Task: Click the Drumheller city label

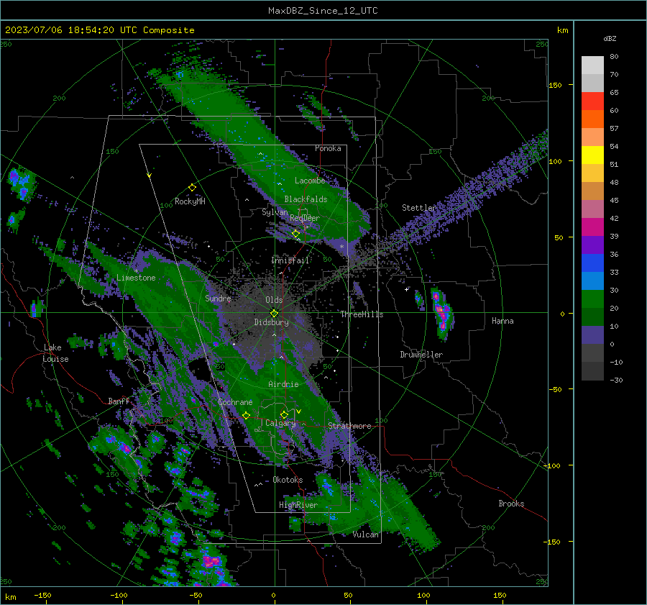Action: [x=421, y=355]
